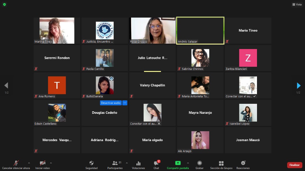Click Zaritza Bilancieri's pink Z avatar

click(x=248, y=58)
